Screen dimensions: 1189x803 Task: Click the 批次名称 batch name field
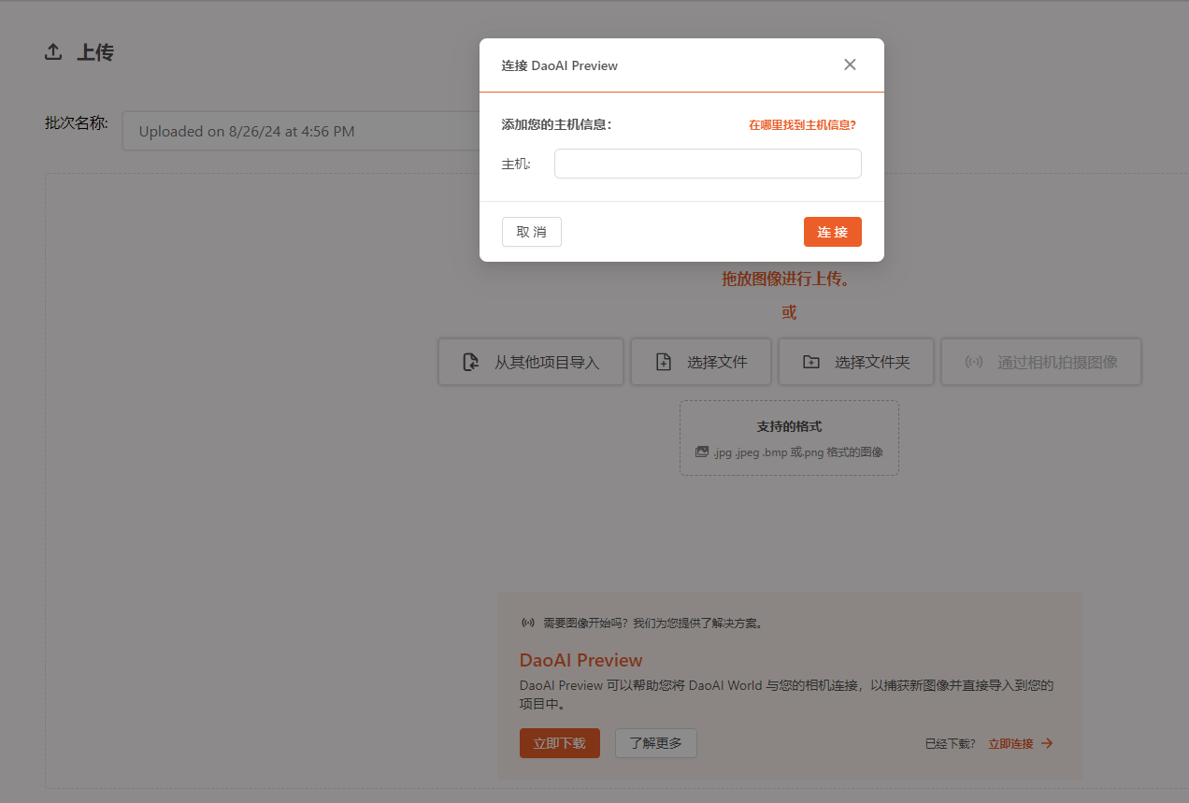pos(301,131)
